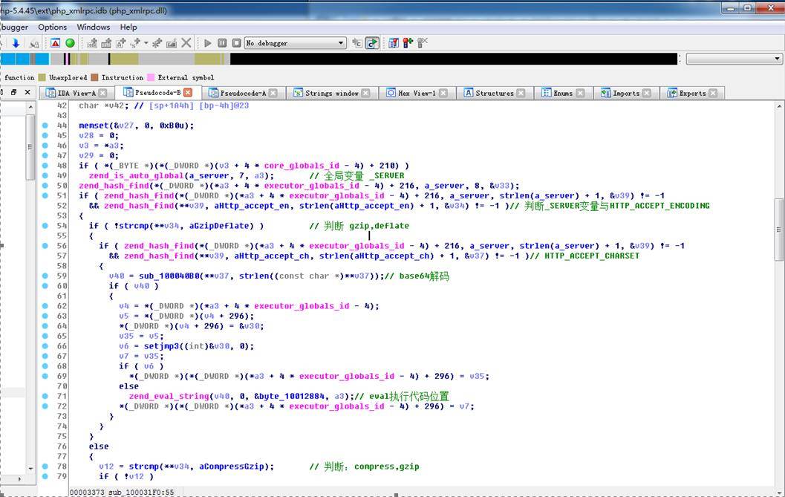The height and width of the screenshot is (497, 785).
Task: Switch to the Strings window tab
Action: [332, 93]
